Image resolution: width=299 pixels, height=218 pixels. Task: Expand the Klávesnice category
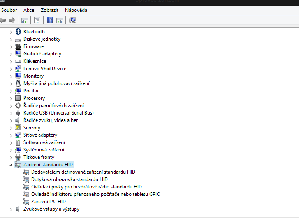coord(11,62)
